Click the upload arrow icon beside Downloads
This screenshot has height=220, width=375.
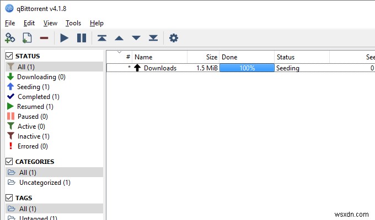(x=137, y=68)
